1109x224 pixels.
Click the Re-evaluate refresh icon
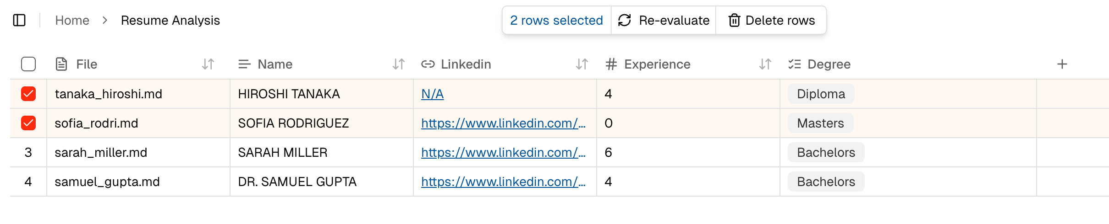click(x=625, y=20)
